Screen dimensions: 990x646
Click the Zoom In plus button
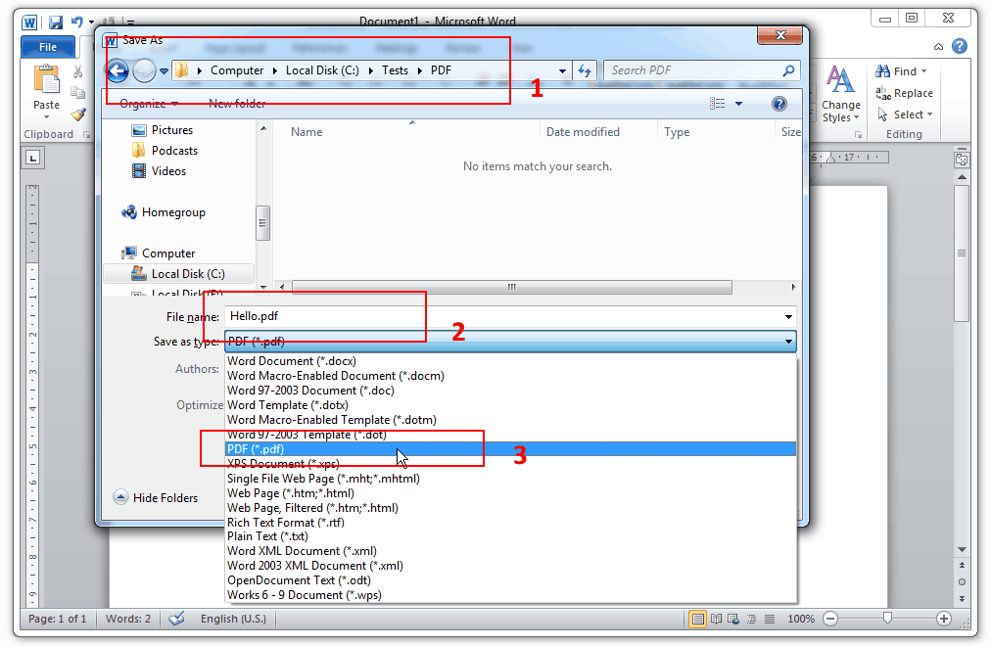click(x=944, y=619)
